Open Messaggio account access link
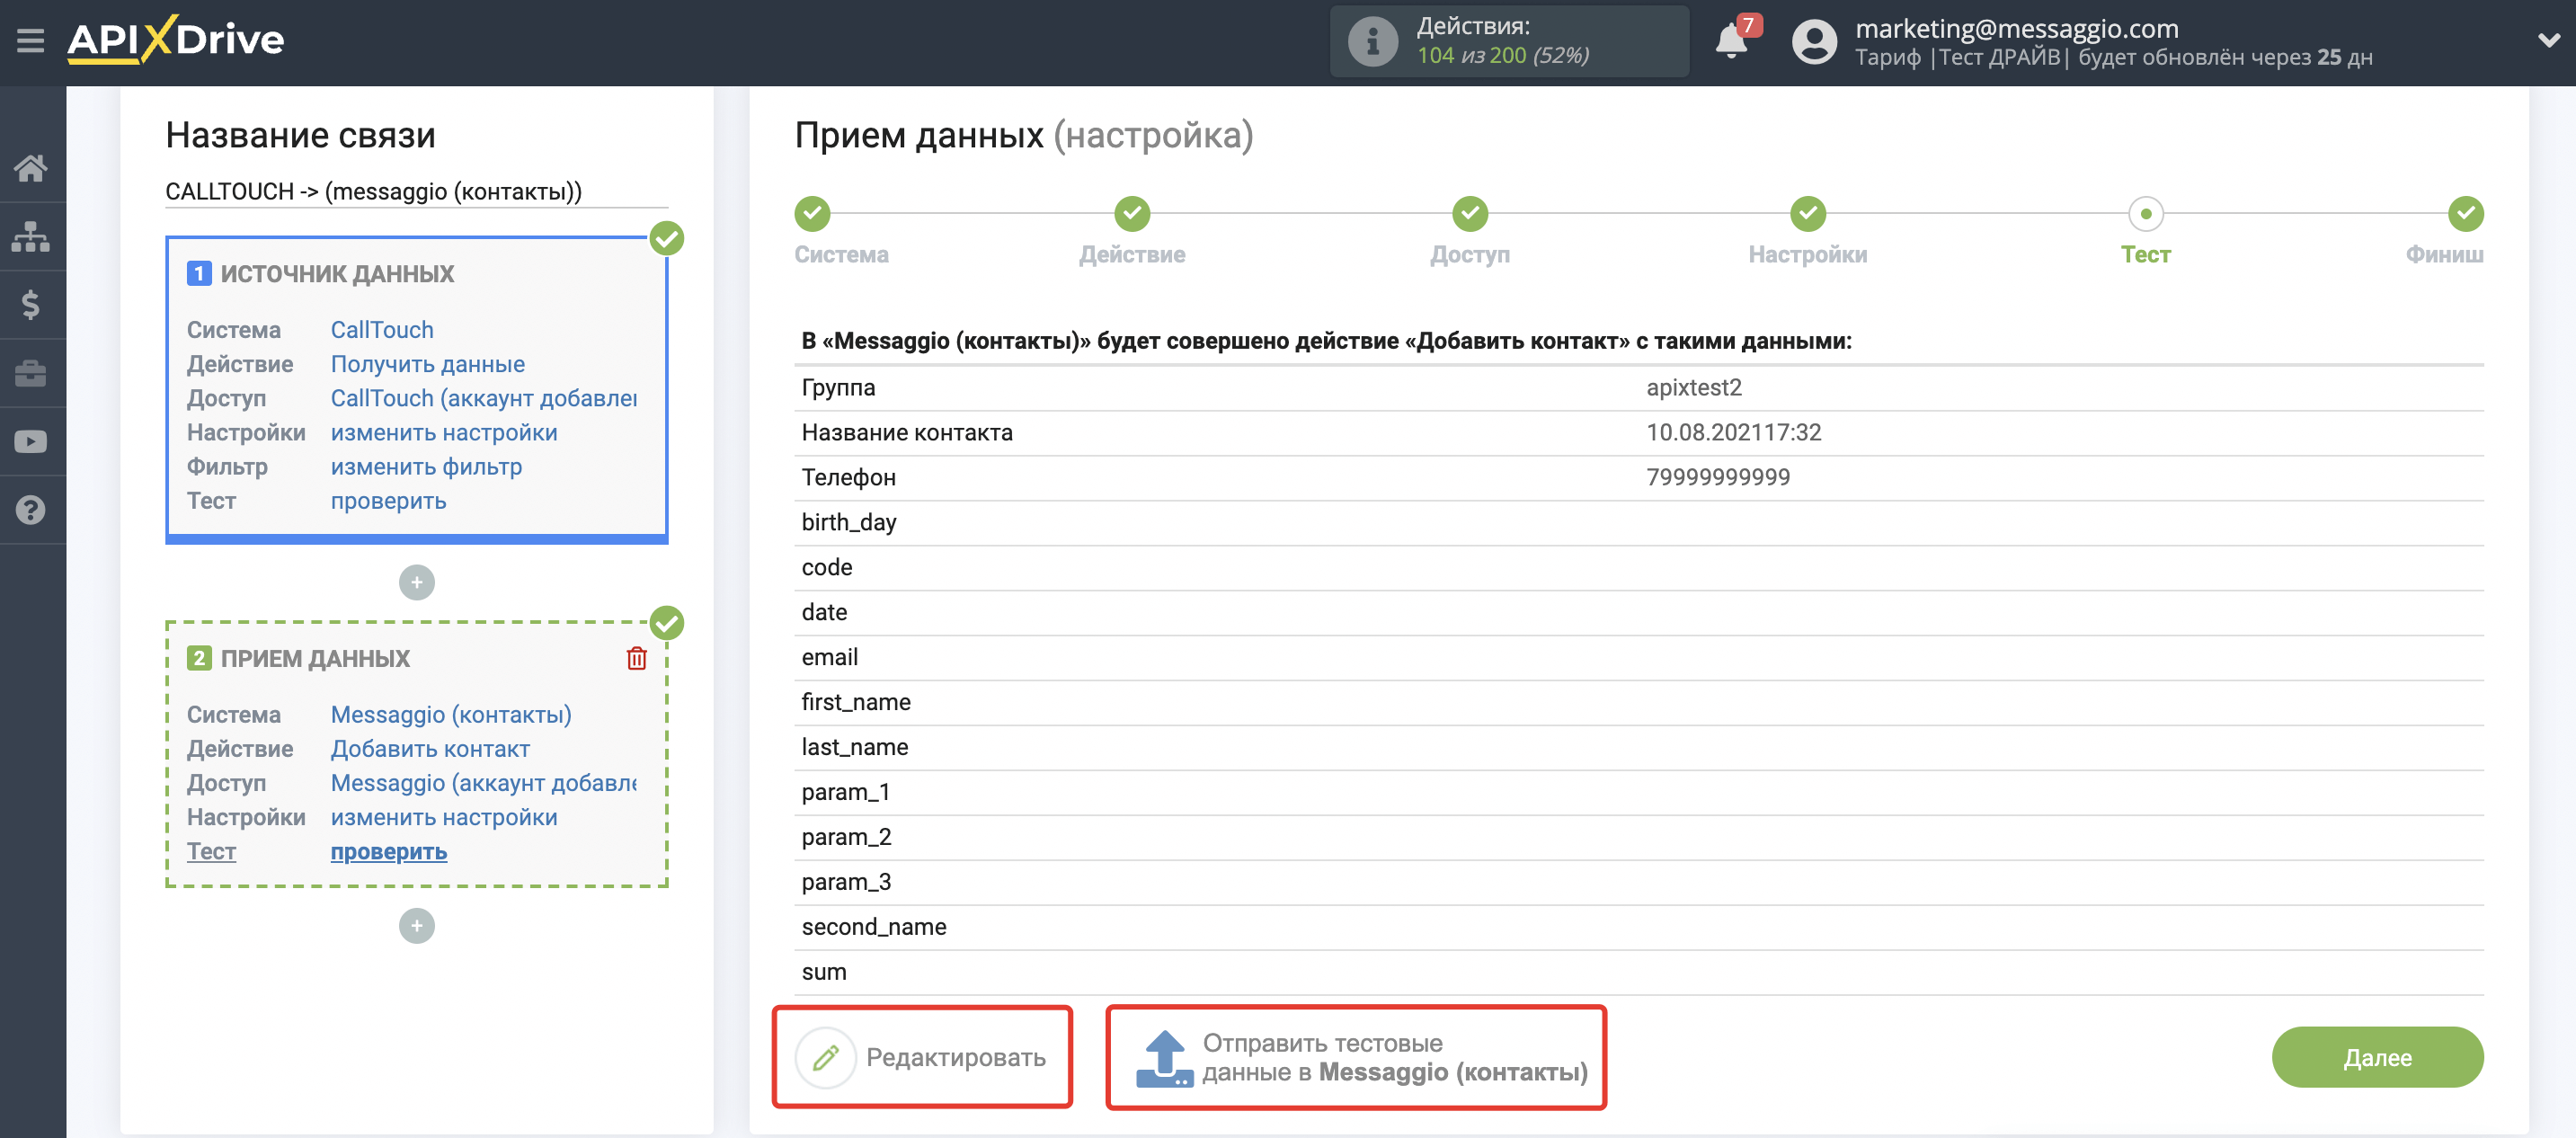The height and width of the screenshot is (1138, 2576). [484, 783]
